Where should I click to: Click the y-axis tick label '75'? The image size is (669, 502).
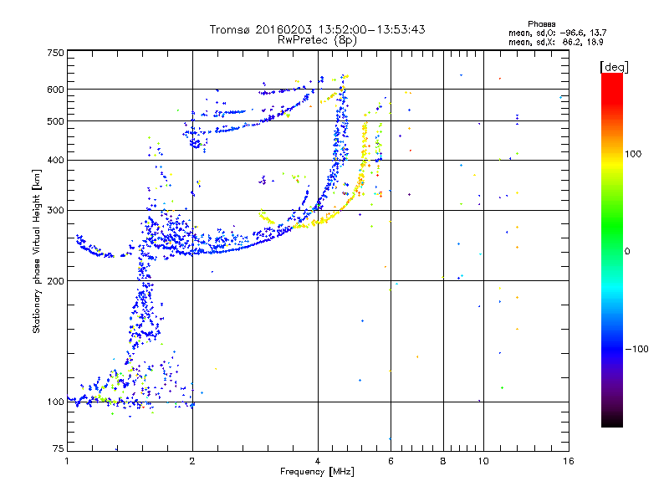(x=59, y=448)
